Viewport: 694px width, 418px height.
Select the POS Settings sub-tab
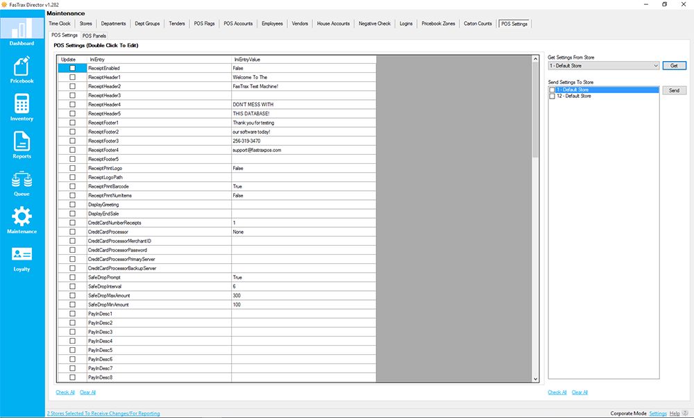point(65,35)
